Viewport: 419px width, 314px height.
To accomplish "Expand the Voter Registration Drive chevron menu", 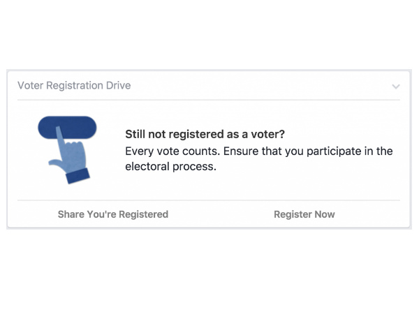I will [396, 87].
